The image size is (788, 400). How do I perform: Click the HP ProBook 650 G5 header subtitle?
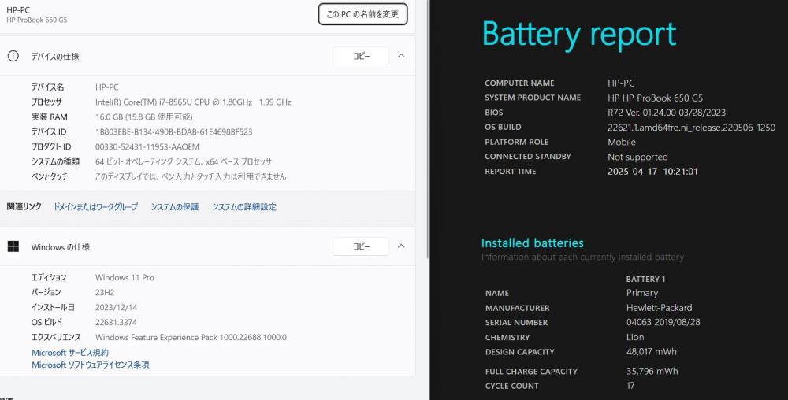pyautogui.click(x=37, y=20)
